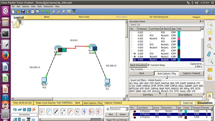Click the Network Information icon
This screenshot has width=215, height=121.
pos(207,12)
